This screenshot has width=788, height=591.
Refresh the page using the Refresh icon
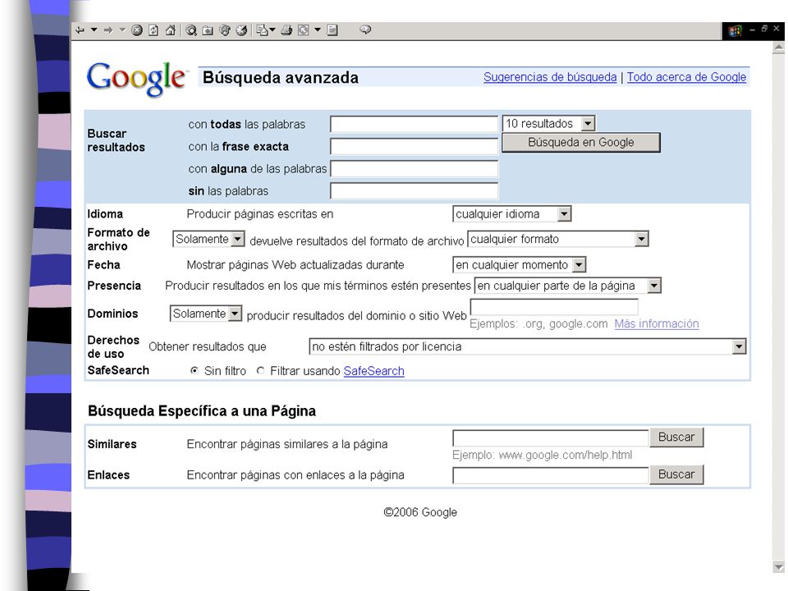153,30
